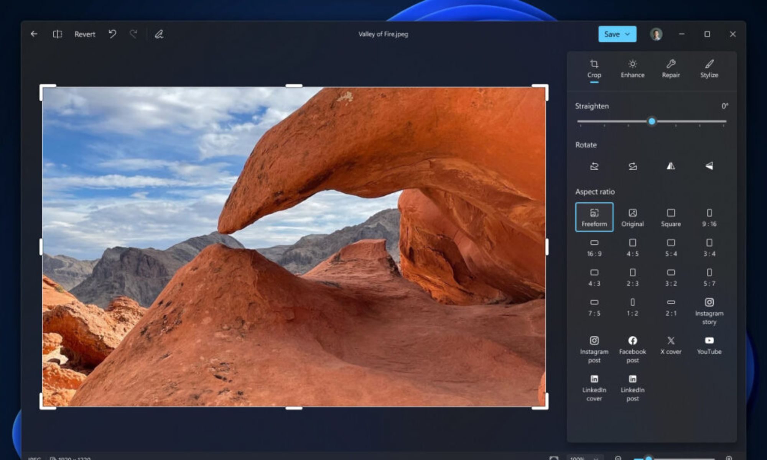The width and height of the screenshot is (767, 460).
Task: Flip the image vertically
Action: click(709, 166)
